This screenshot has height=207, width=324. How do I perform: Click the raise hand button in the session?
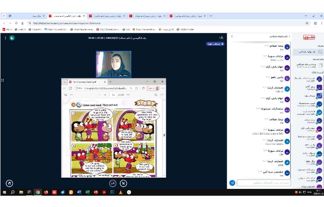(9, 183)
